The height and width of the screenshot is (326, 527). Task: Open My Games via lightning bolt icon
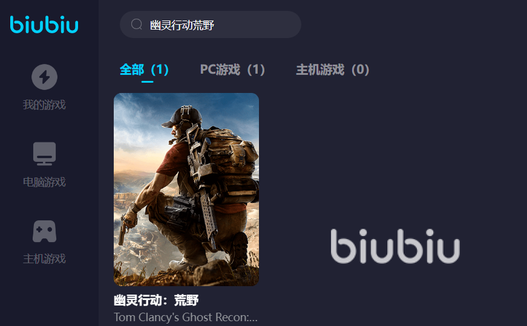coord(44,77)
